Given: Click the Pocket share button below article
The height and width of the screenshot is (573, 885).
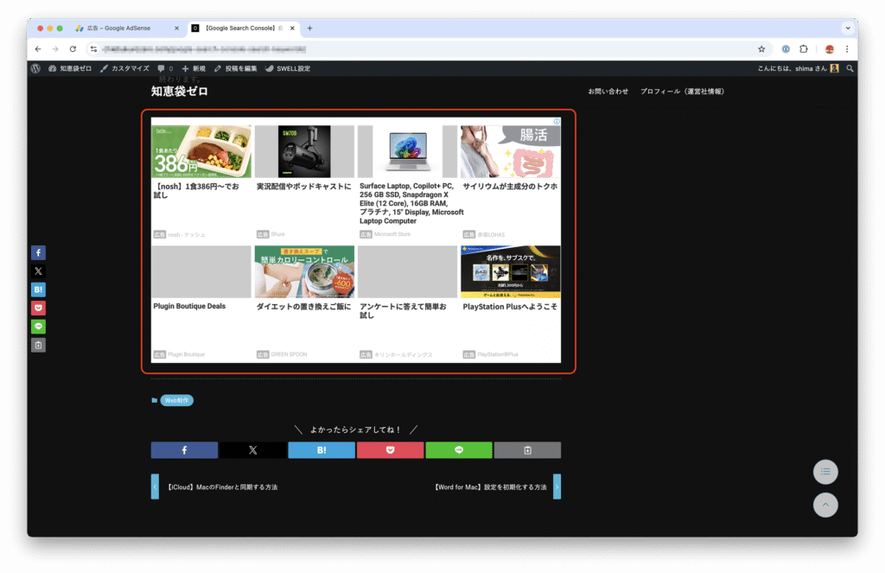Looking at the screenshot, I should [x=390, y=450].
